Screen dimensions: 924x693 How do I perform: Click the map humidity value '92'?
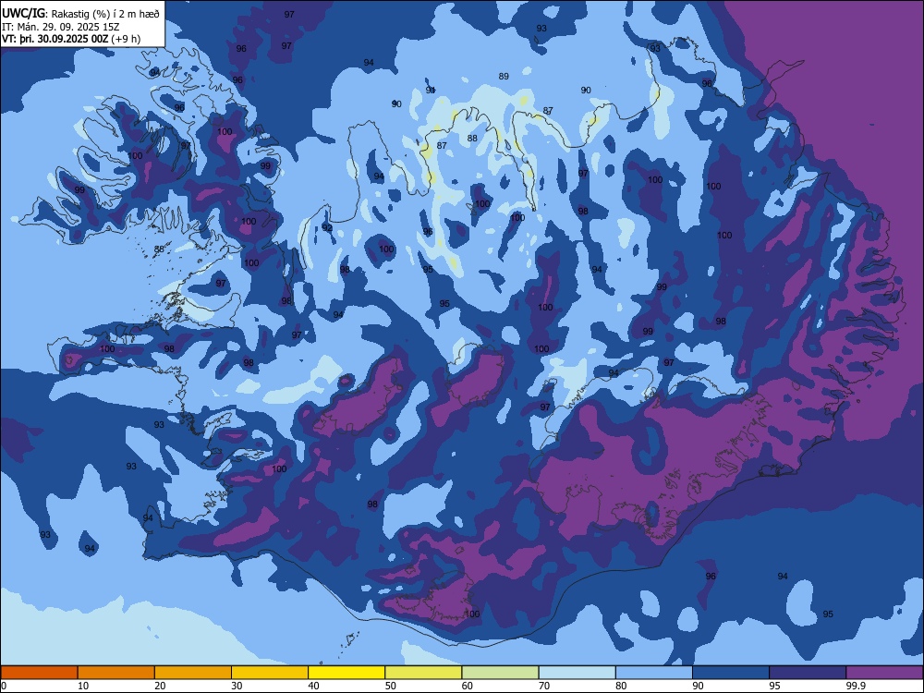tap(327, 228)
